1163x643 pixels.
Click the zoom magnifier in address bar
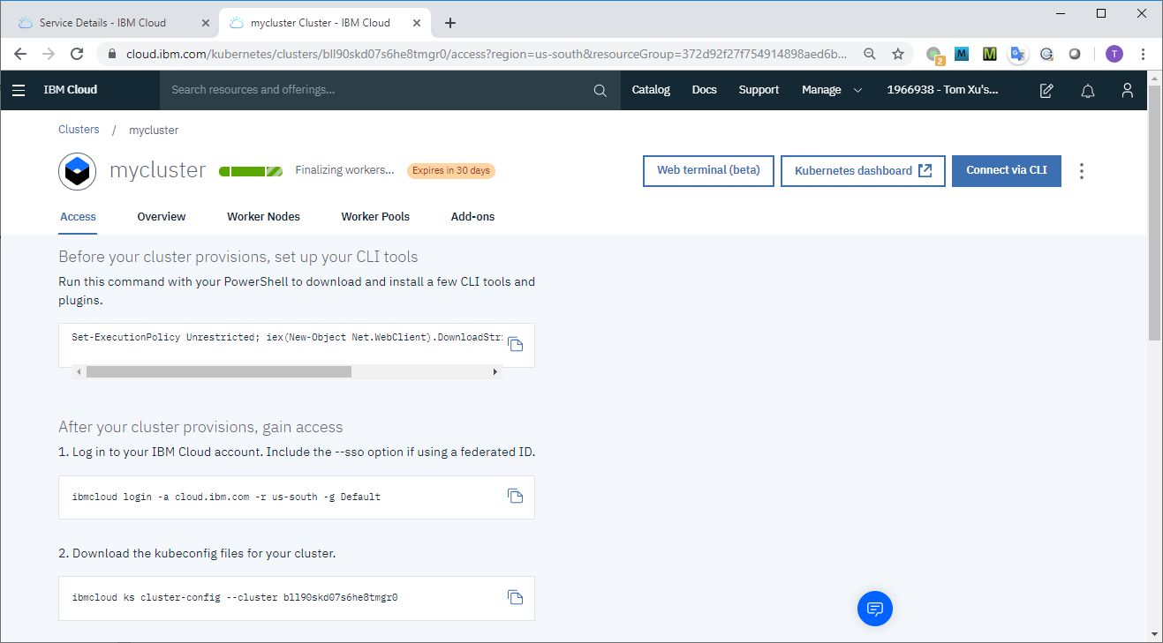[x=870, y=54]
